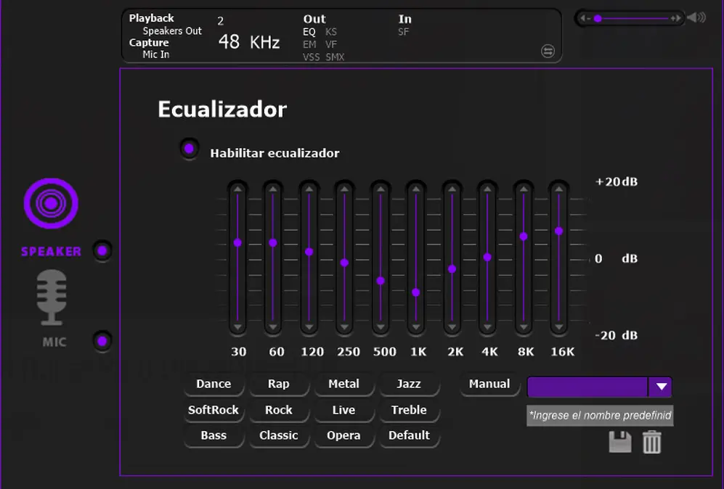
Task: Click the delete preset trash icon
Action: click(x=652, y=442)
